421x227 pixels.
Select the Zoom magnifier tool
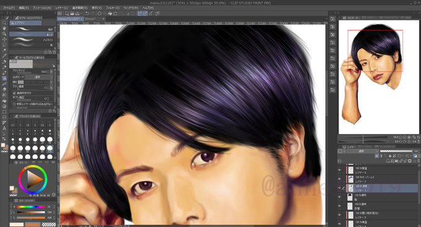click(x=4, y=23)
